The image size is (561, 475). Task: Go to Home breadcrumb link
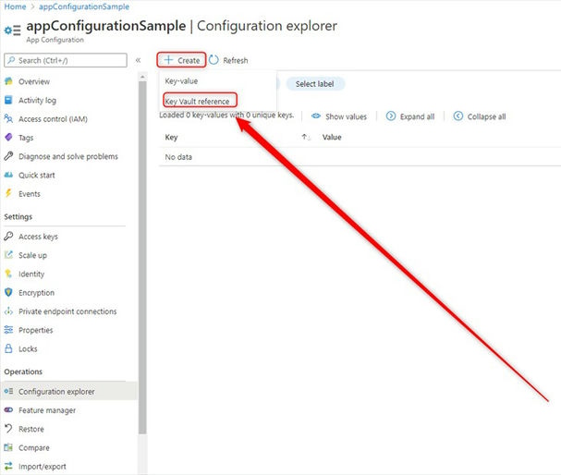pos(15,6)
